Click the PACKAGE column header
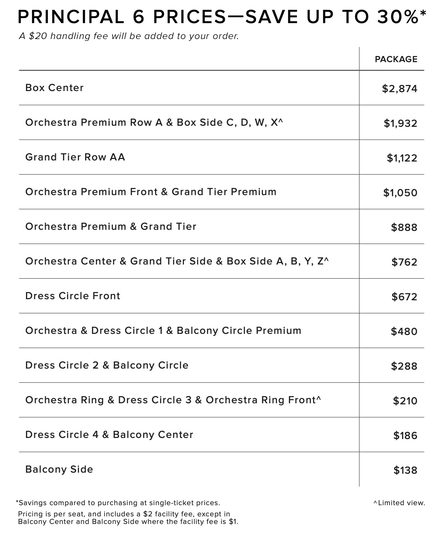This screenshot has width=444, height=533. [x=396, y=59]
